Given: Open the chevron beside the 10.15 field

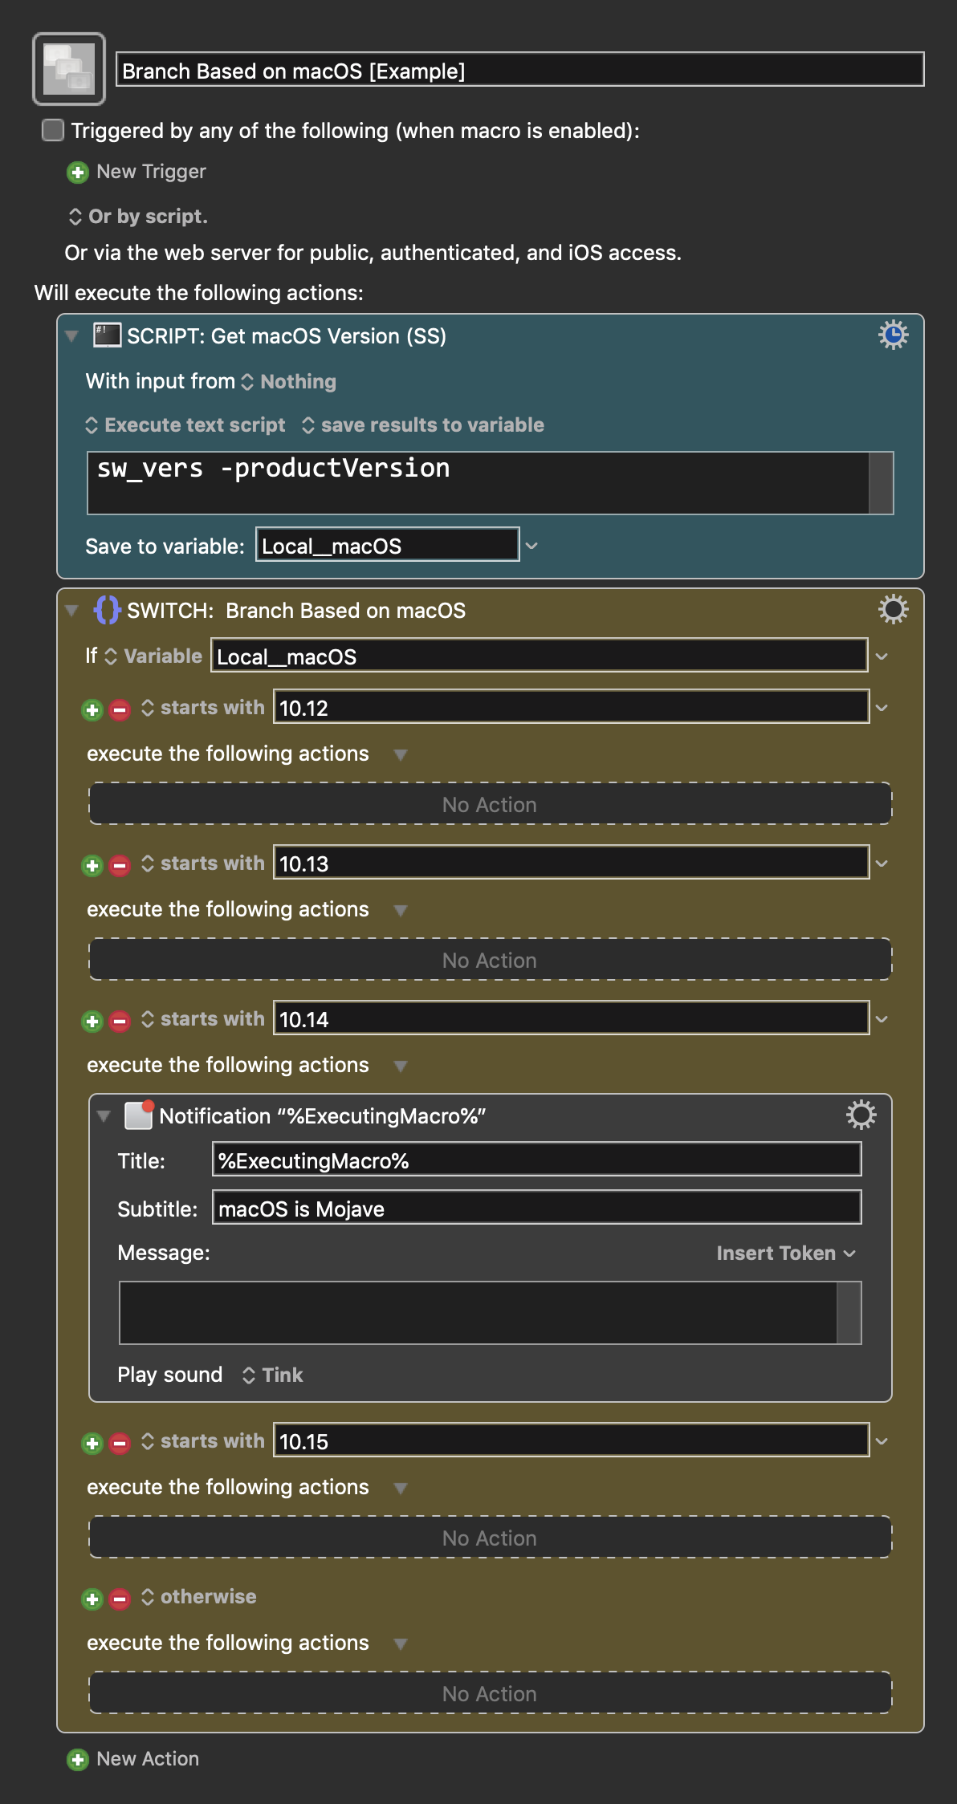Looking at the screenshot, I should click(882, 1441).
